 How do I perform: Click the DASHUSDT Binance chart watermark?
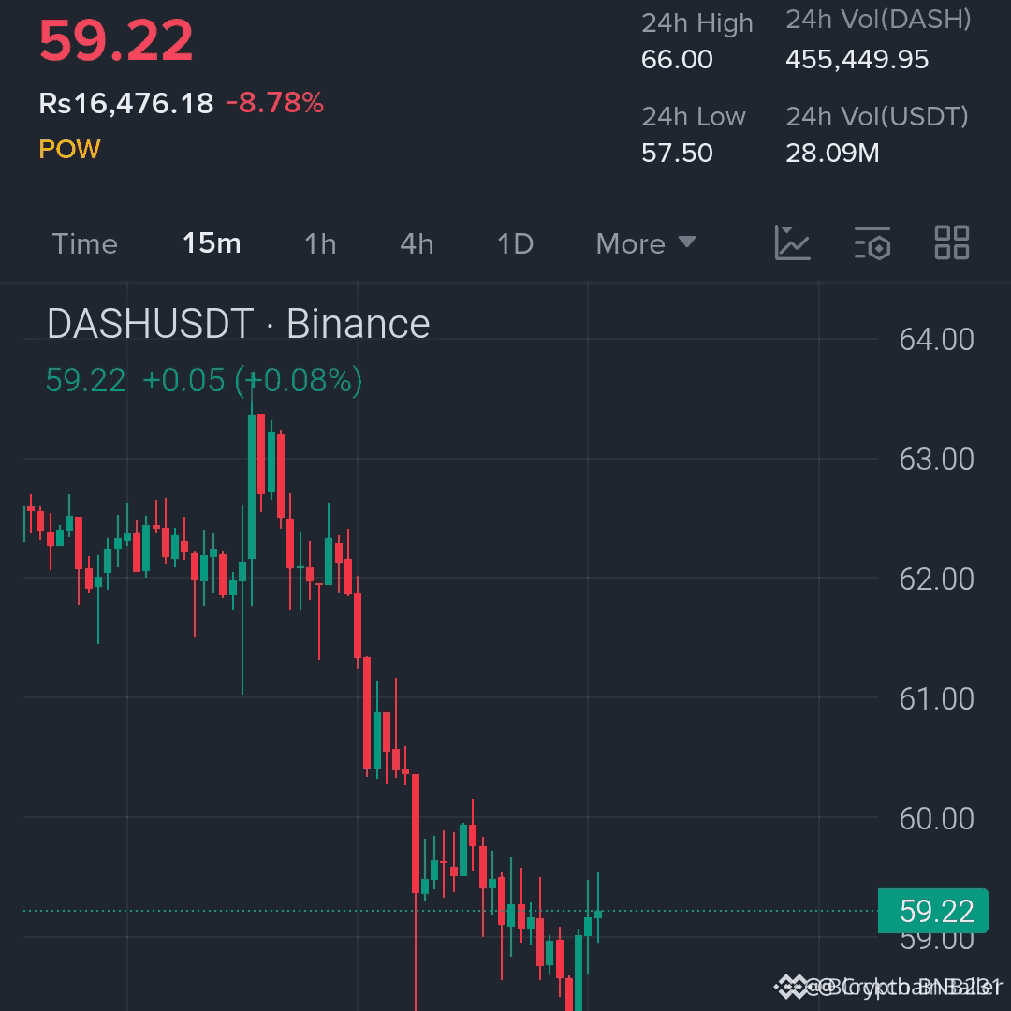237,323
